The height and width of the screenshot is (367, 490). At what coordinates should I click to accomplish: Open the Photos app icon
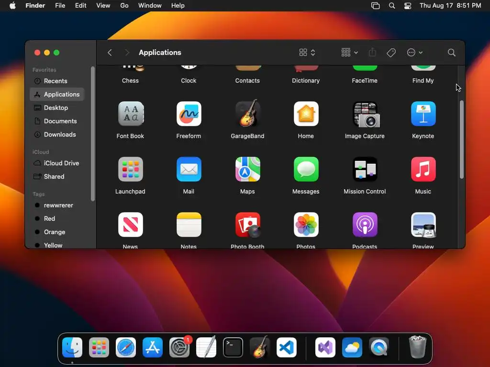click(306, 225)
